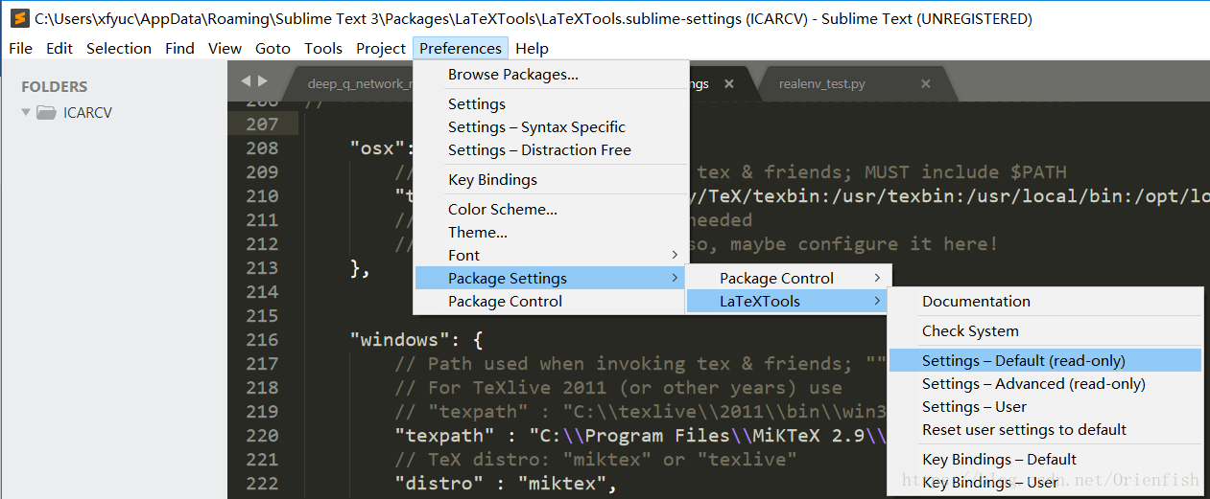Screen dimensions: 1210x499
Task: Collapse the ICARCV folder tree arrow
Action: [x=26, y=112]
